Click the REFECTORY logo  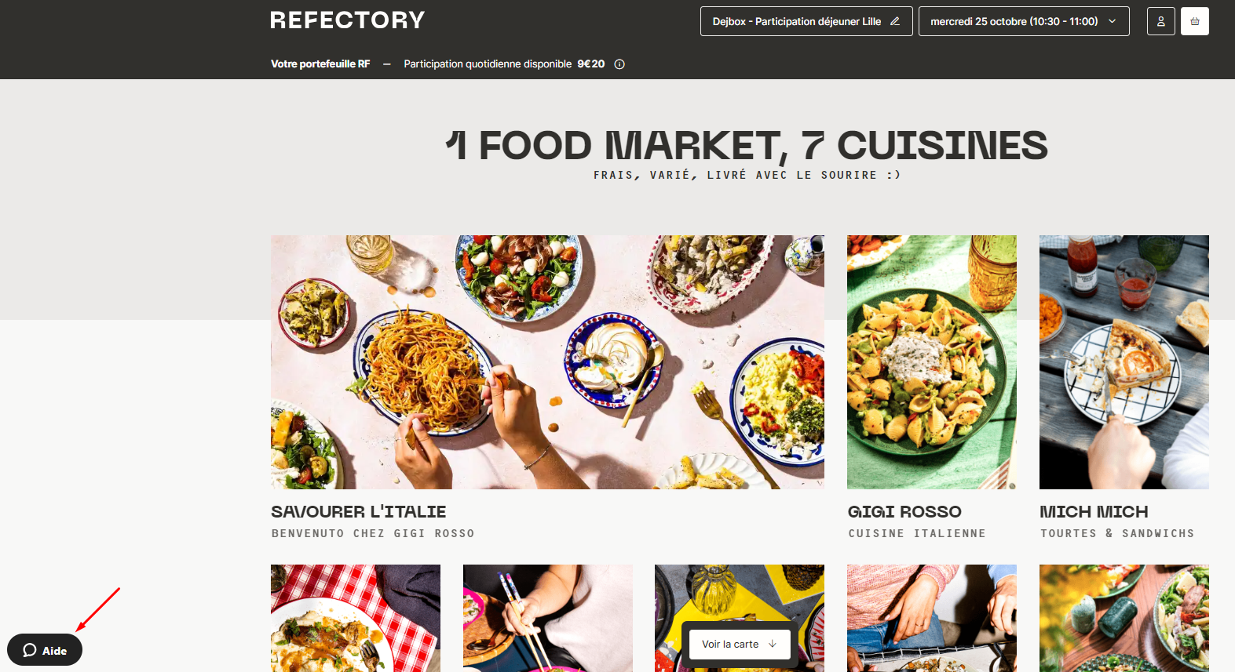[x=348, y=20]
